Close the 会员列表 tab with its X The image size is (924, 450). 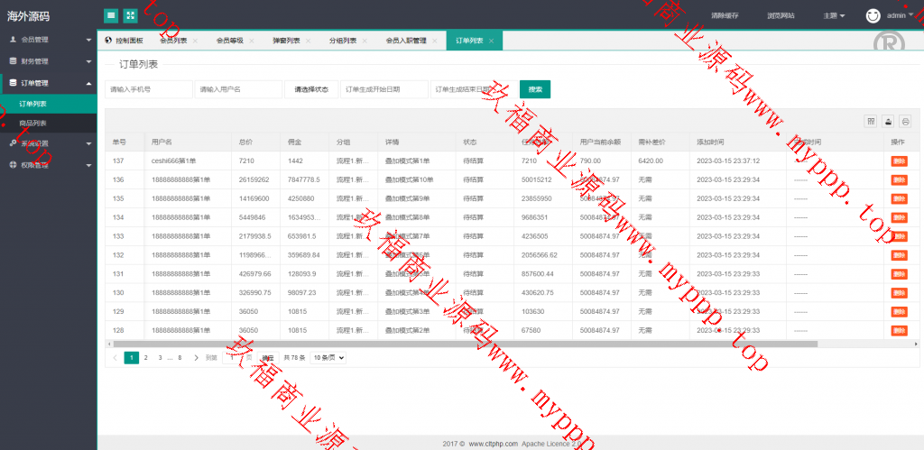(195, 41)
